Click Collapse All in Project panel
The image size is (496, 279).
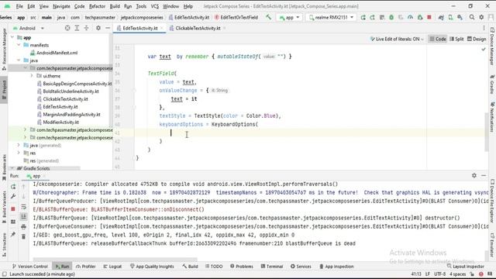[86, 28]
